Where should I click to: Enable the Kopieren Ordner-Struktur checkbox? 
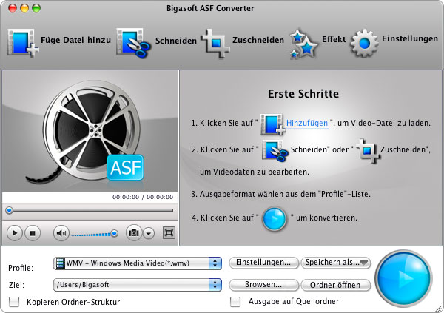14,302
